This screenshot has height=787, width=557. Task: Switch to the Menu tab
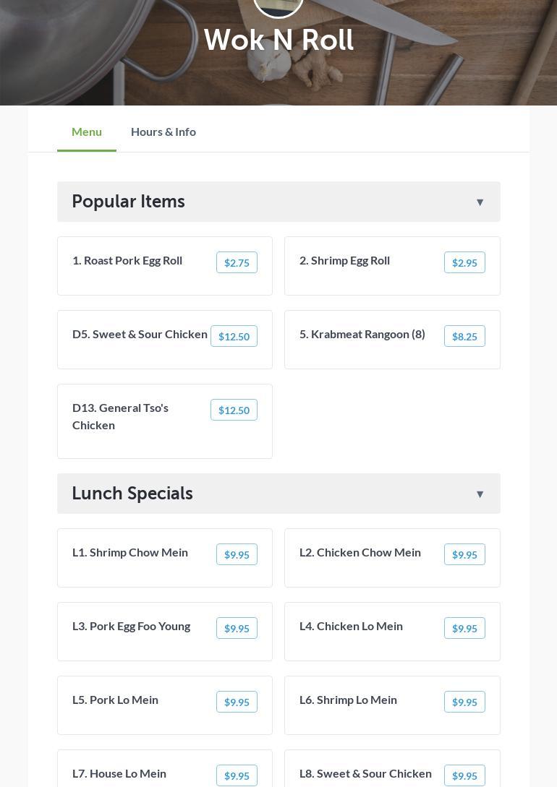[87, 132]
